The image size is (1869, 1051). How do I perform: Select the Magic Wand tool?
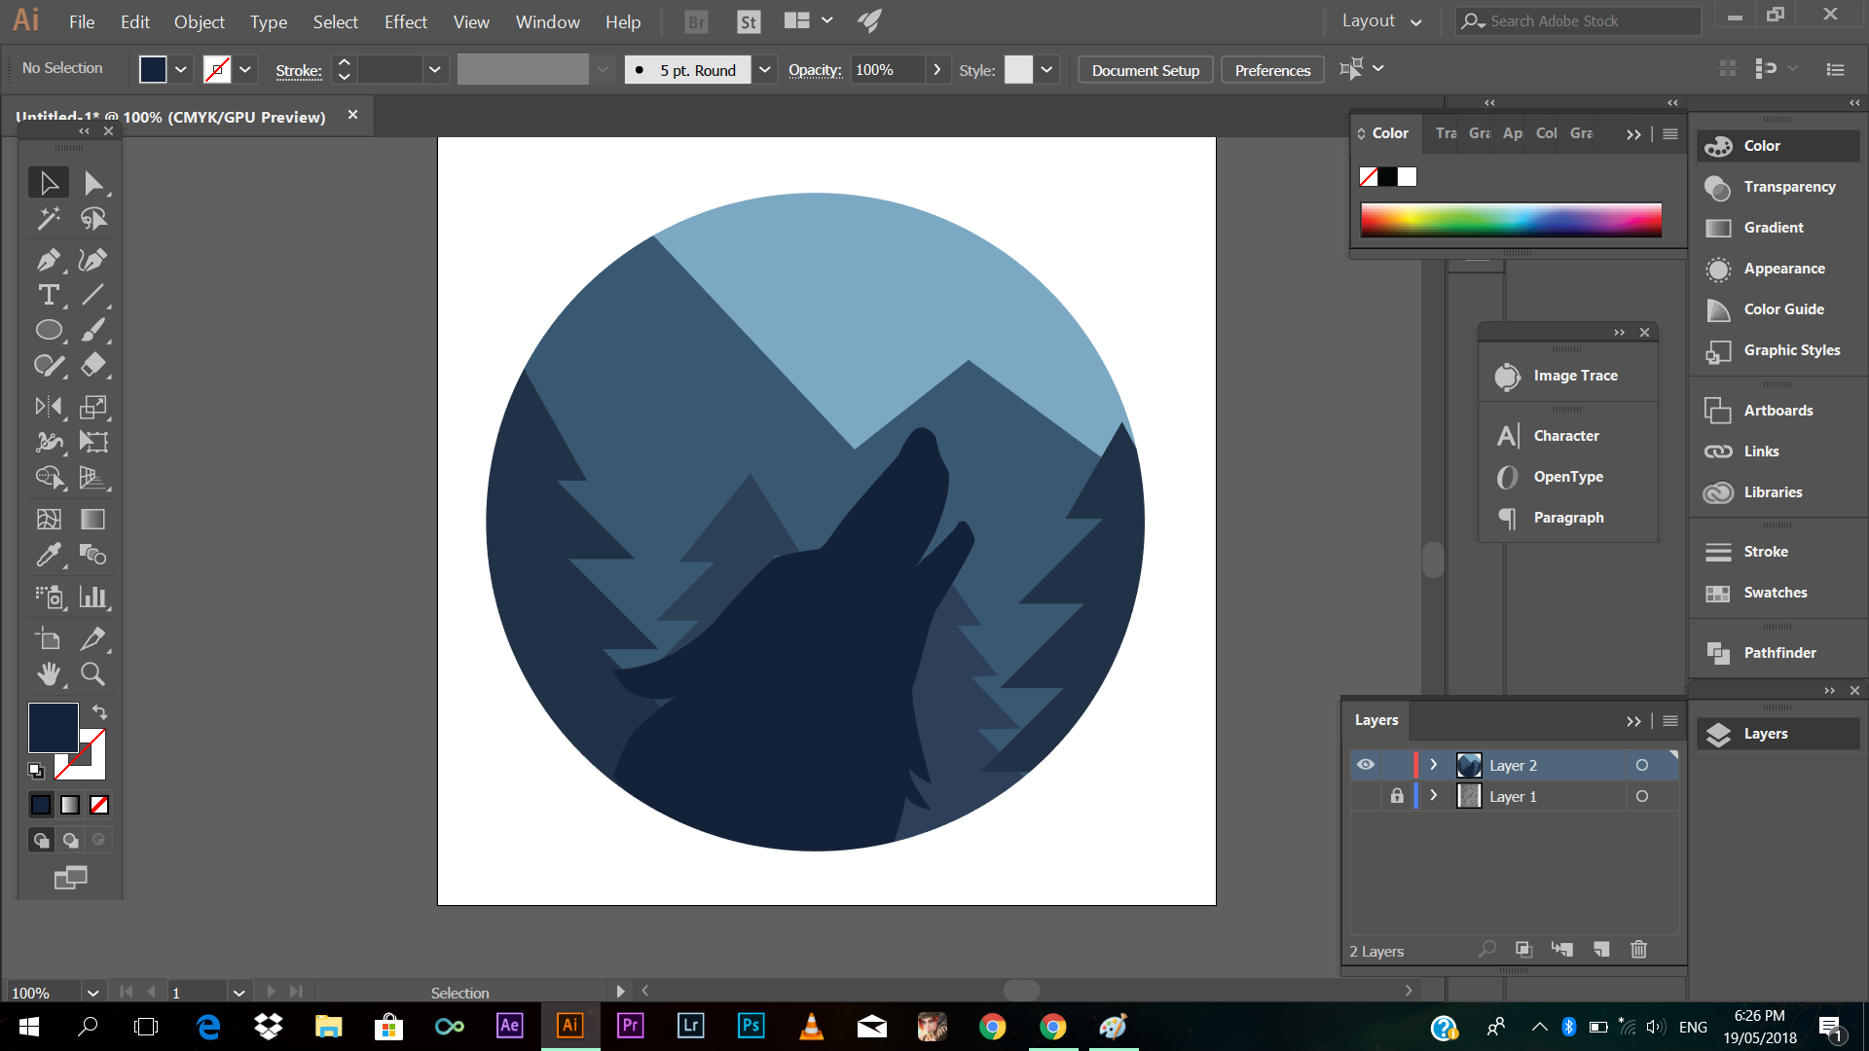coord(49,219)
